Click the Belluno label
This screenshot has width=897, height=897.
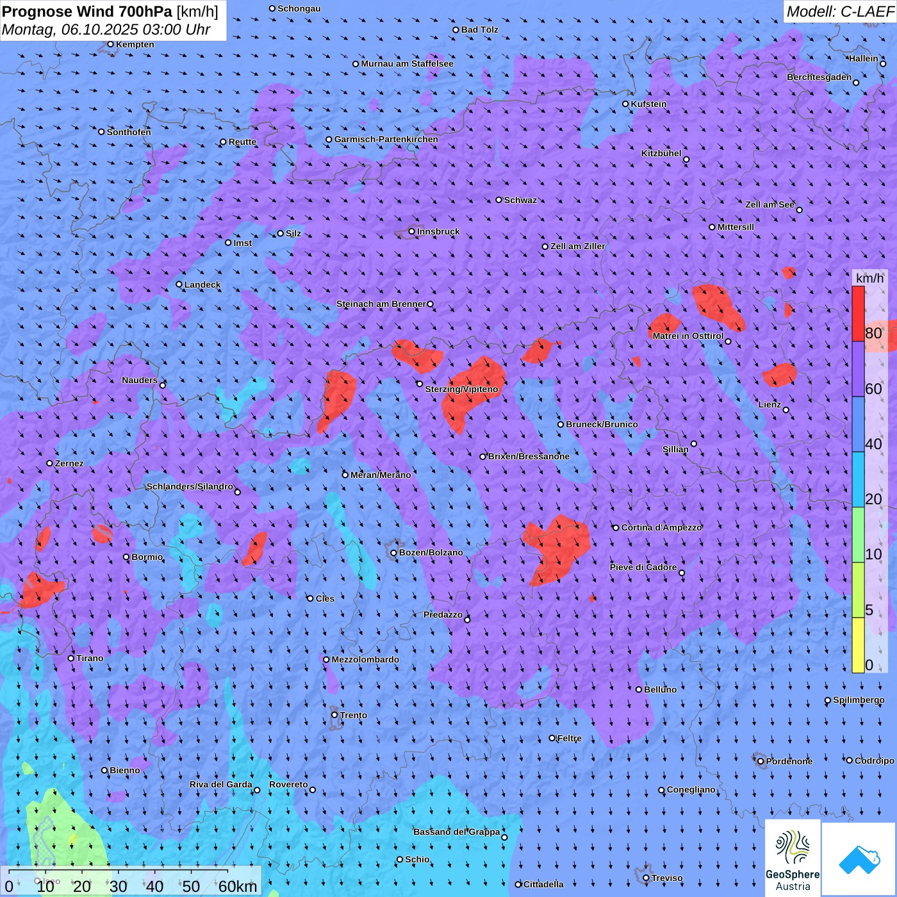click(661, 689)
